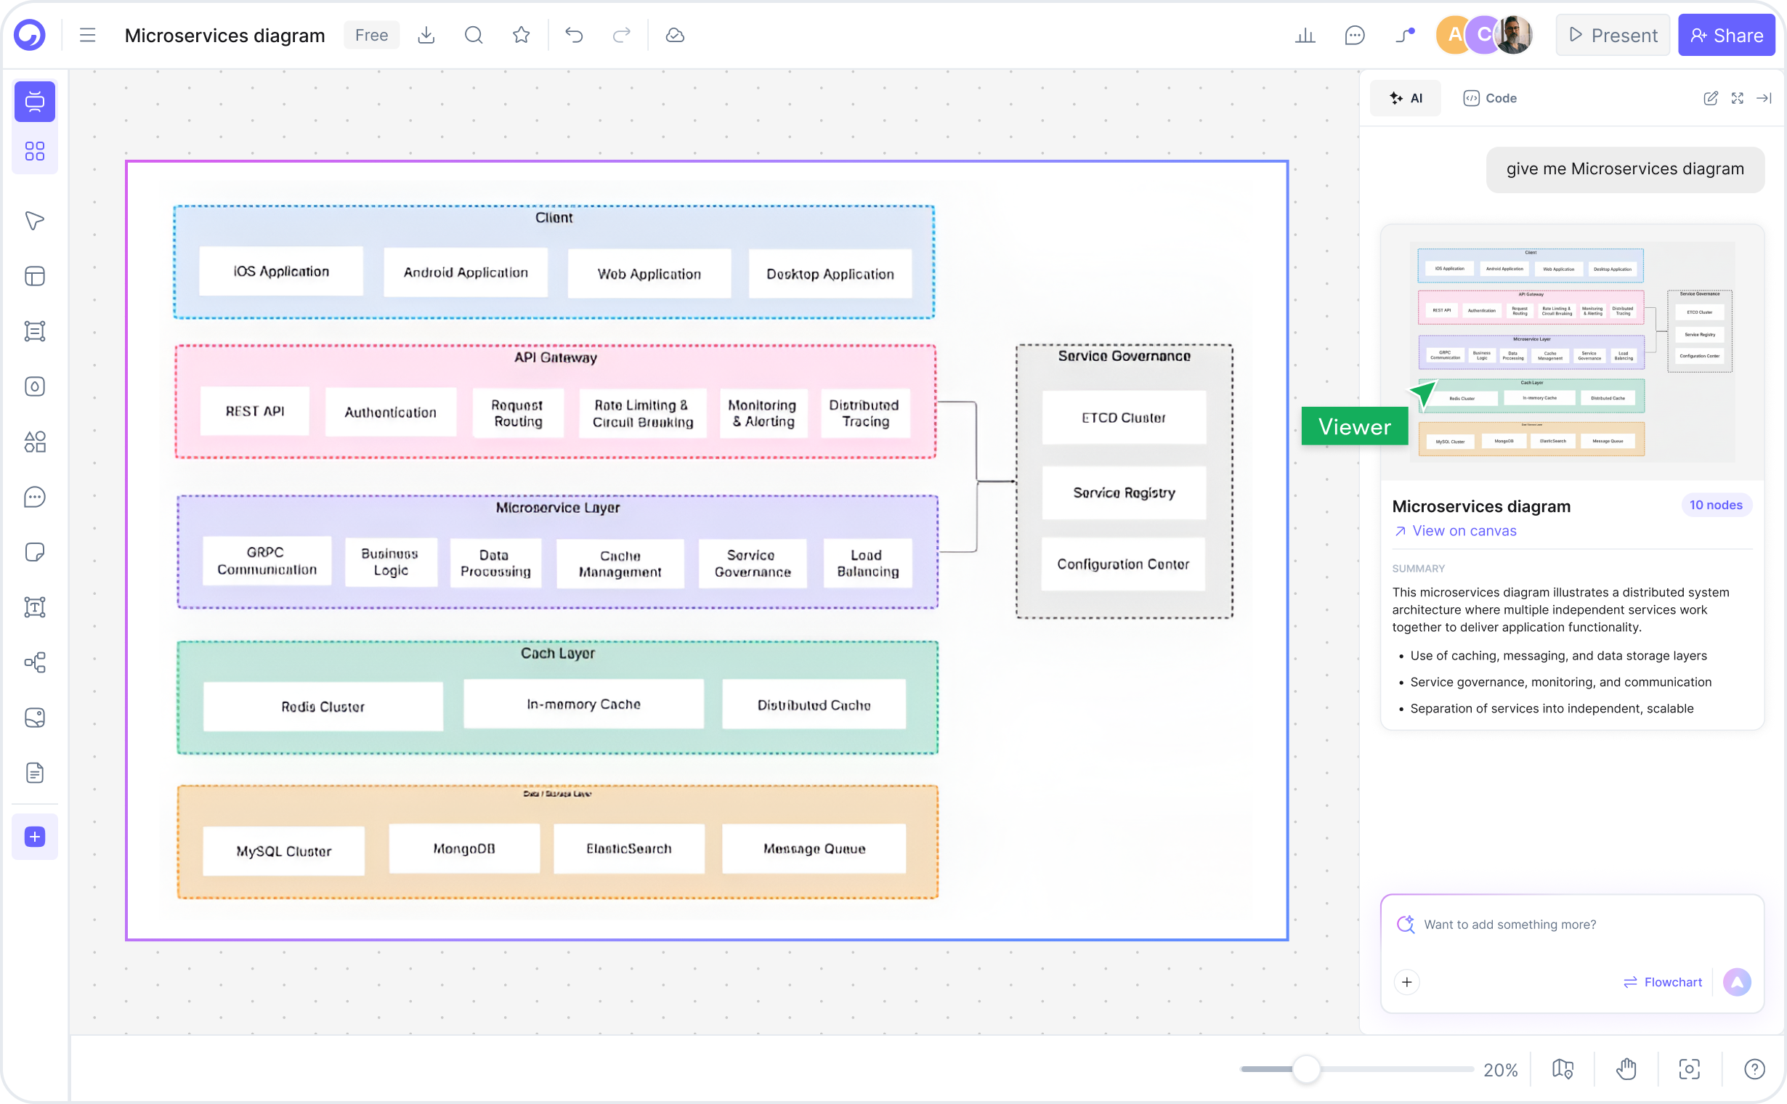Select the text box tool
1787x1104 pixels.
[34, 606]
